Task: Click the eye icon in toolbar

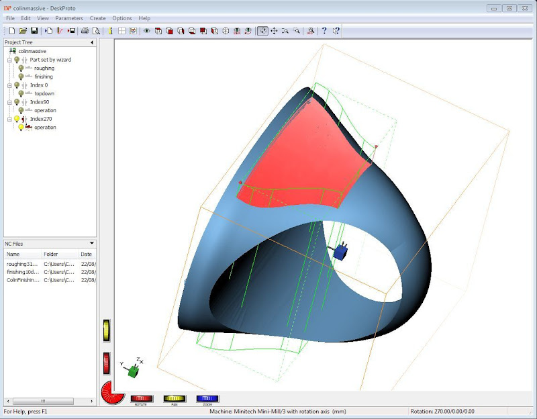Action: point(147,31)
